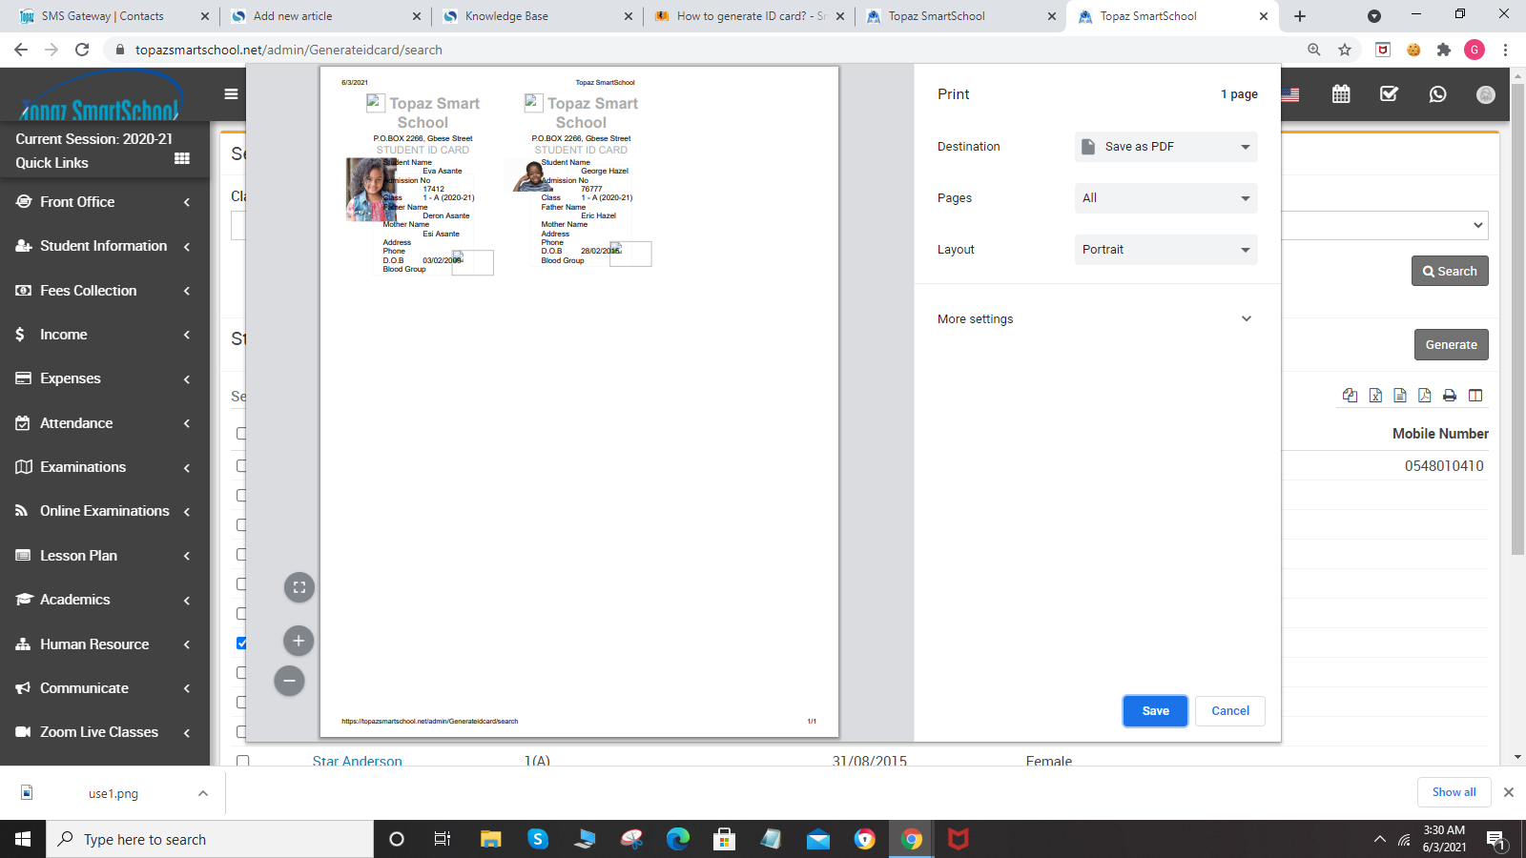Bookmark this page with the star icon
Screen dimensions: 1526x858
(x=1345, y=50)
